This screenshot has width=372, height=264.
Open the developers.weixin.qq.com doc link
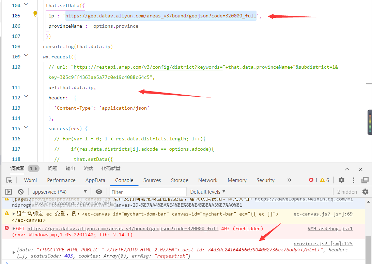304,199
